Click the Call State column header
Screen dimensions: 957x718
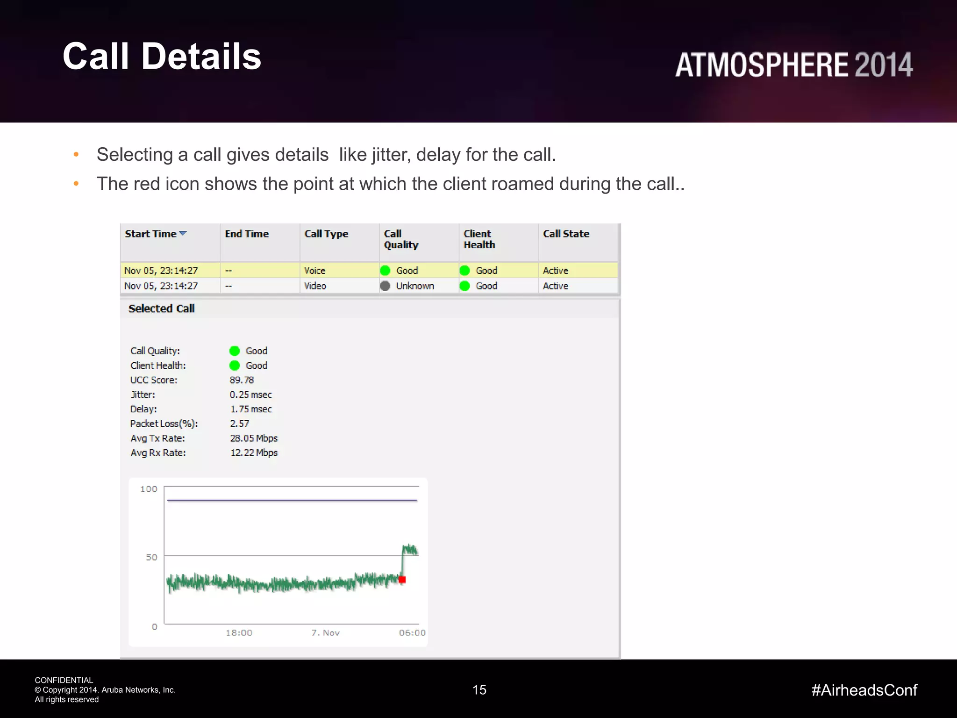click(x=566, y=234)
